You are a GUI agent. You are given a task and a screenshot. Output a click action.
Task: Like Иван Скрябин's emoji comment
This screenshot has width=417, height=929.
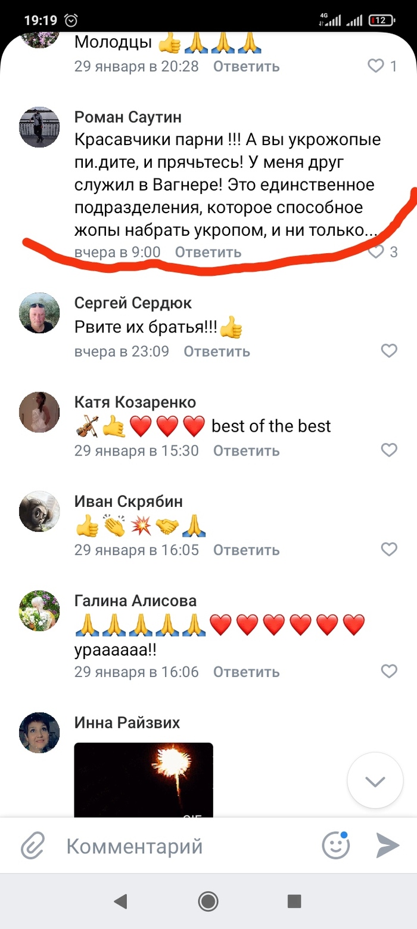389,549
